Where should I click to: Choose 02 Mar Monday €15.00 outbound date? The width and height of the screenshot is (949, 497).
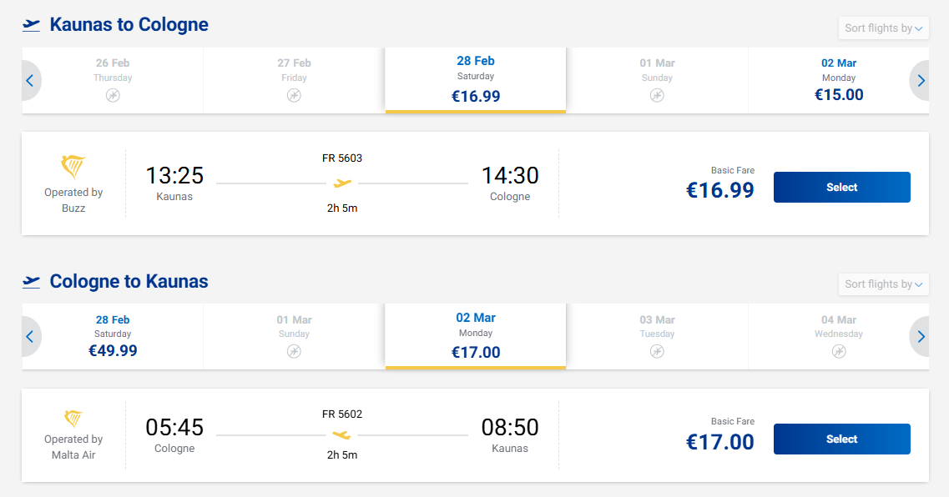(x=839, y=80)
